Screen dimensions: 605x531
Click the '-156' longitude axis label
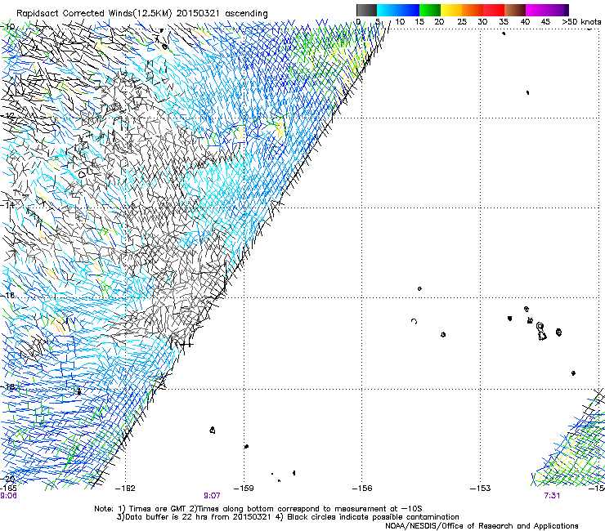click(x=362, y=489)
